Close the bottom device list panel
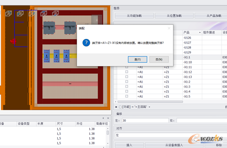The image size is (227, 148). (108, 118)
